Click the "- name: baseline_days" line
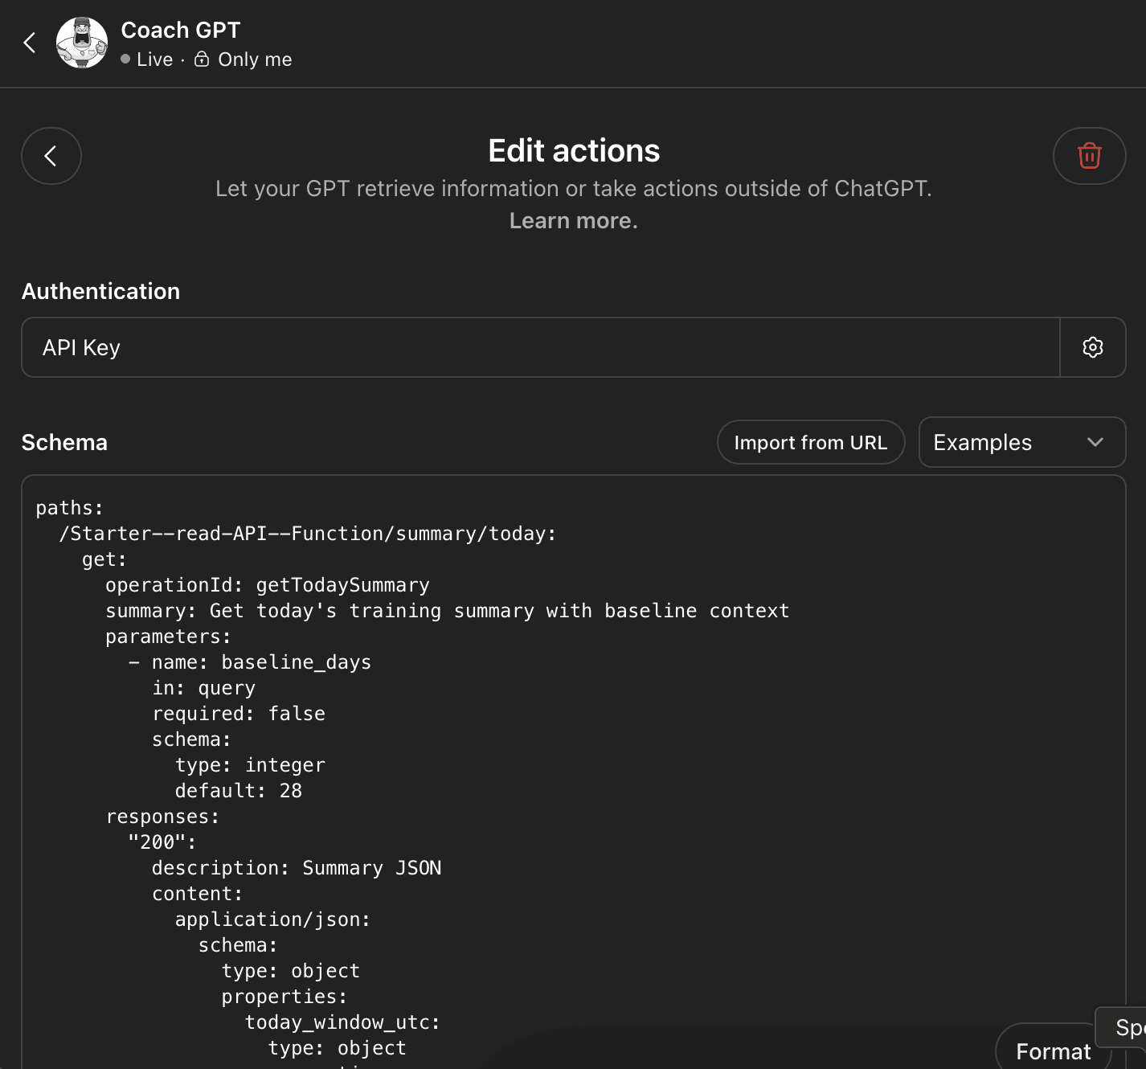The width and height of the screenshot is (1146, 1069). [250, 662]
